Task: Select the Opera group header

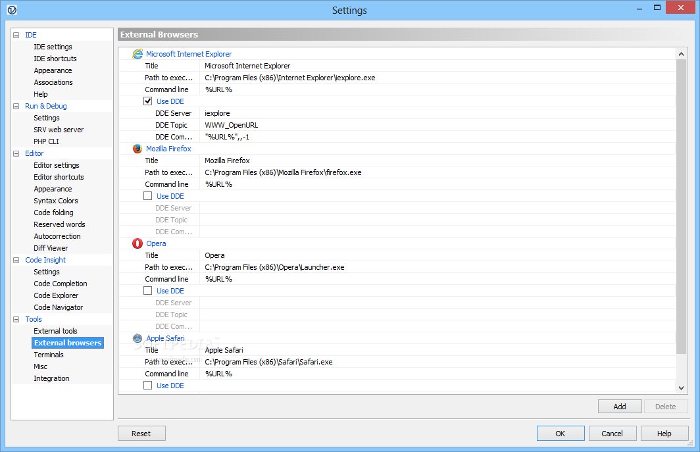Action: 157,243
